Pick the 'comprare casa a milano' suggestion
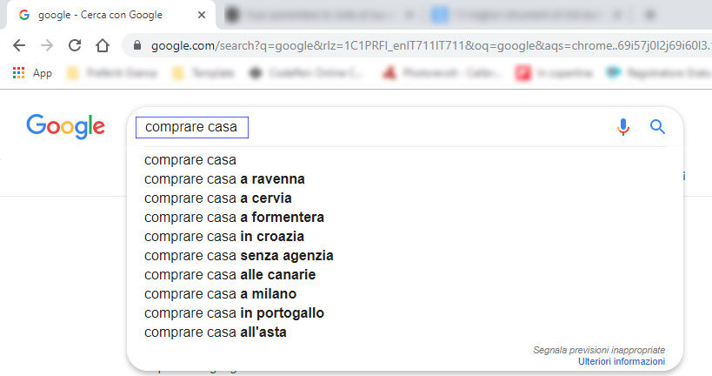 220,294
